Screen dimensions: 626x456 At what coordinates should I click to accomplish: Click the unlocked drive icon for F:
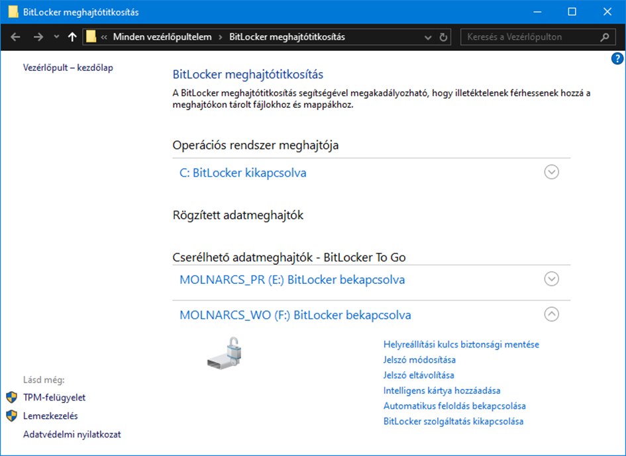click(225, 353)
